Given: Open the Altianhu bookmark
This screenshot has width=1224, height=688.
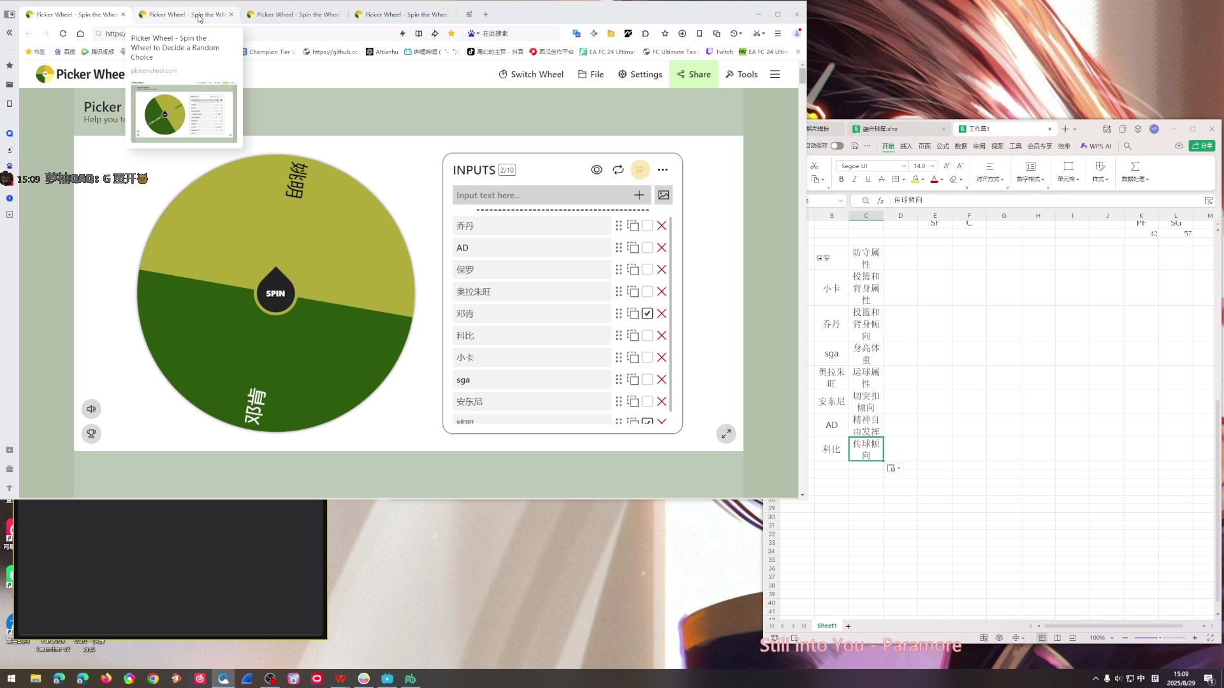Looking at the screenshot, I should 382,52.
